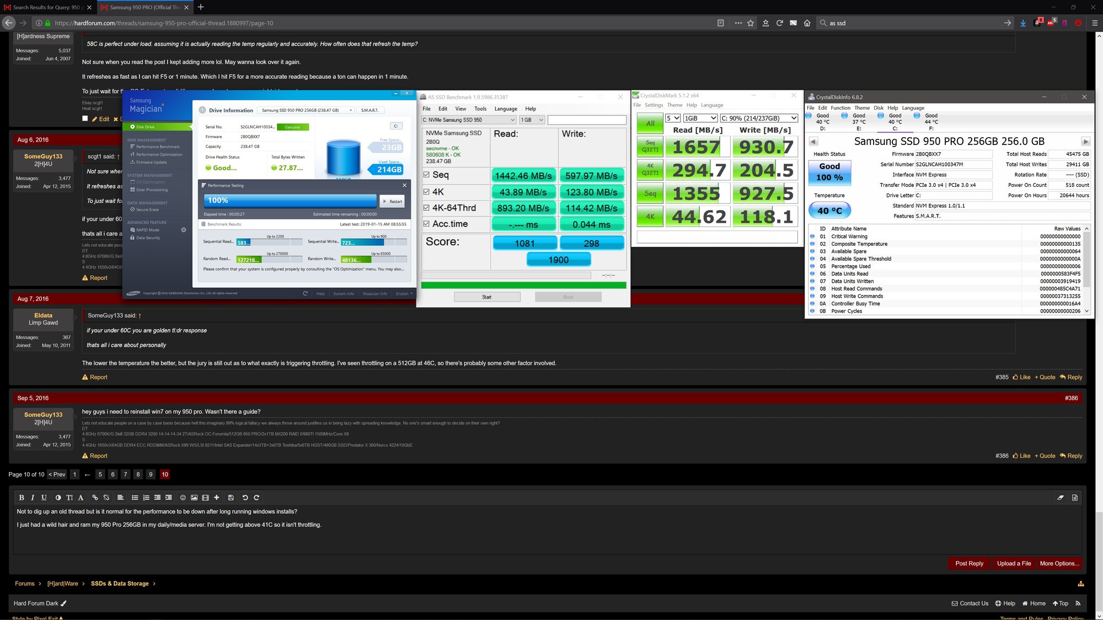
Task: Click the insert link icon
Action: (95, 498)
